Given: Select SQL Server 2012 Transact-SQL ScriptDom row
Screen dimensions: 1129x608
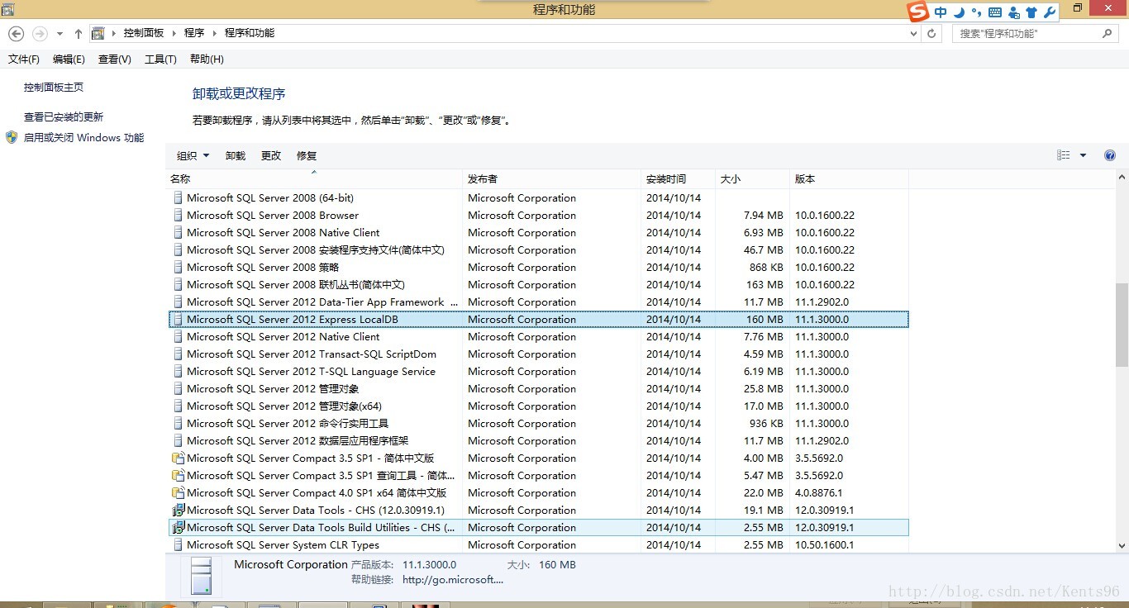Looking at the screenshot, I should [x=538, y=354].
